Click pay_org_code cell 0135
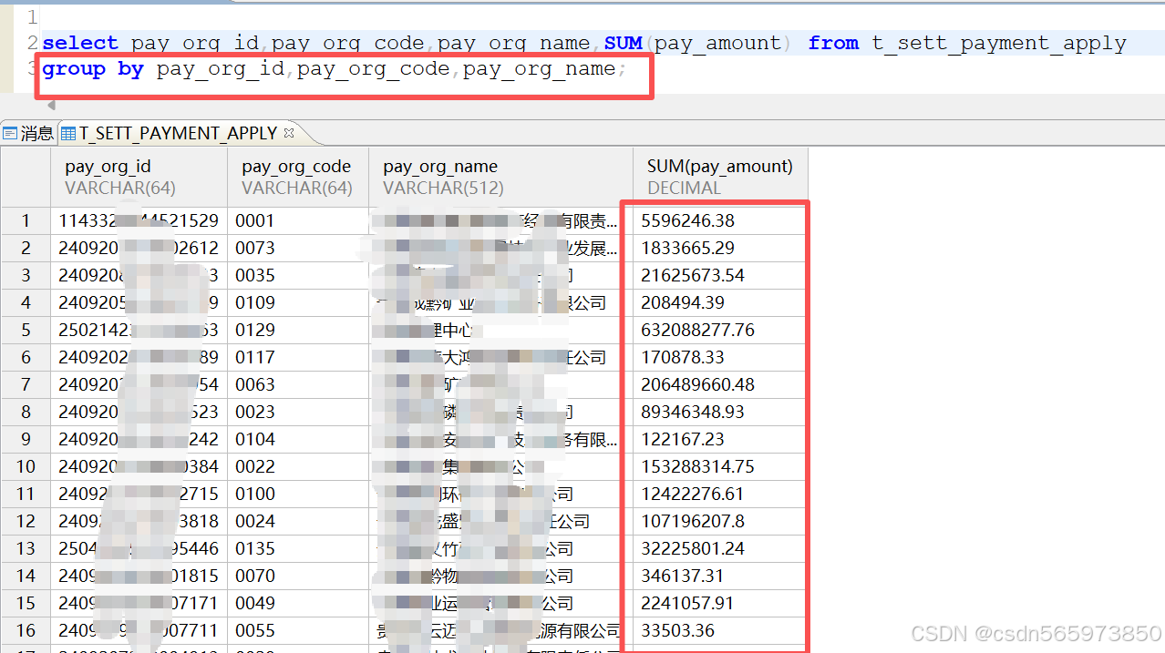The height and width of the screenshot is (653, 1165). tap(298, 548)
